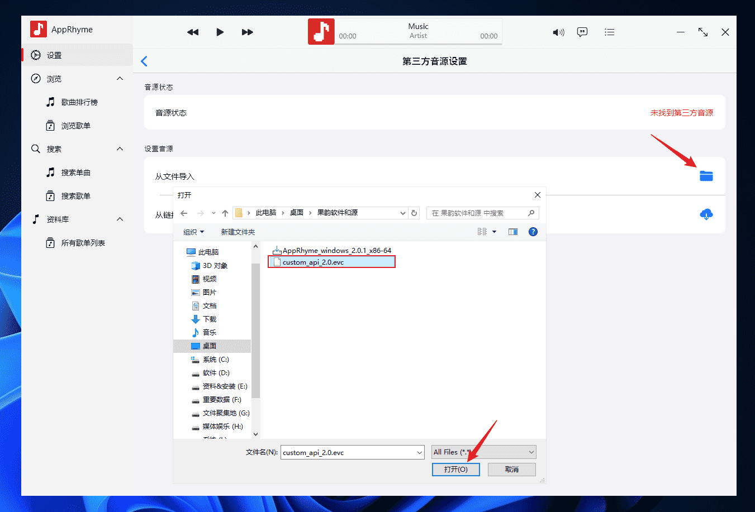Select 此电脑 in the navigation tree
755x512 pixels.
coord(203,252)
